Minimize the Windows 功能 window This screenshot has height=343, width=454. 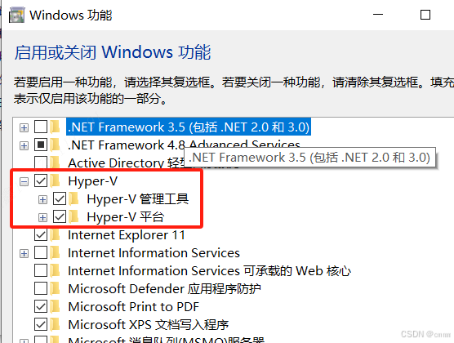[378, 15]
